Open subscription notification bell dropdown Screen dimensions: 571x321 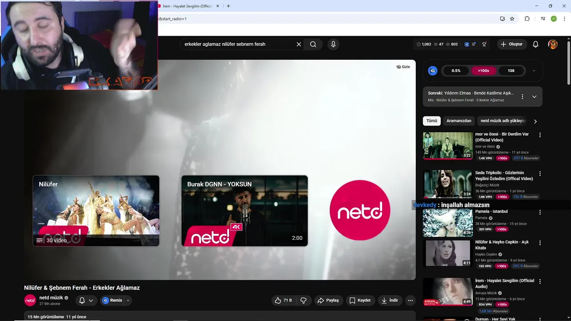[86, 300]
